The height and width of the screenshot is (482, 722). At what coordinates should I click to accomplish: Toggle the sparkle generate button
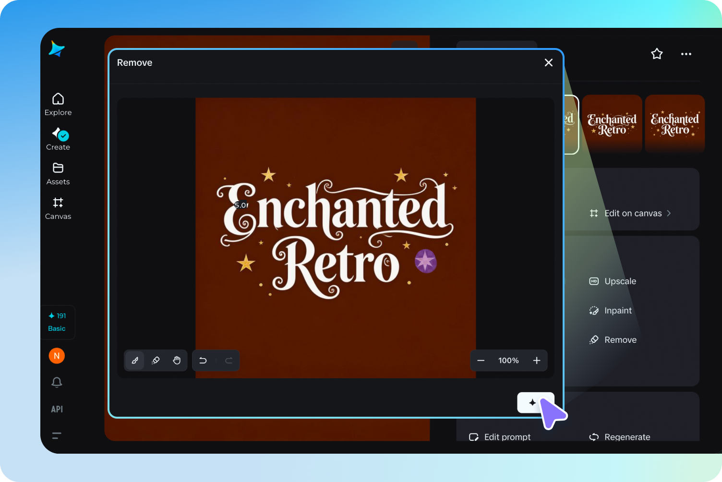(x=535, y=402)
